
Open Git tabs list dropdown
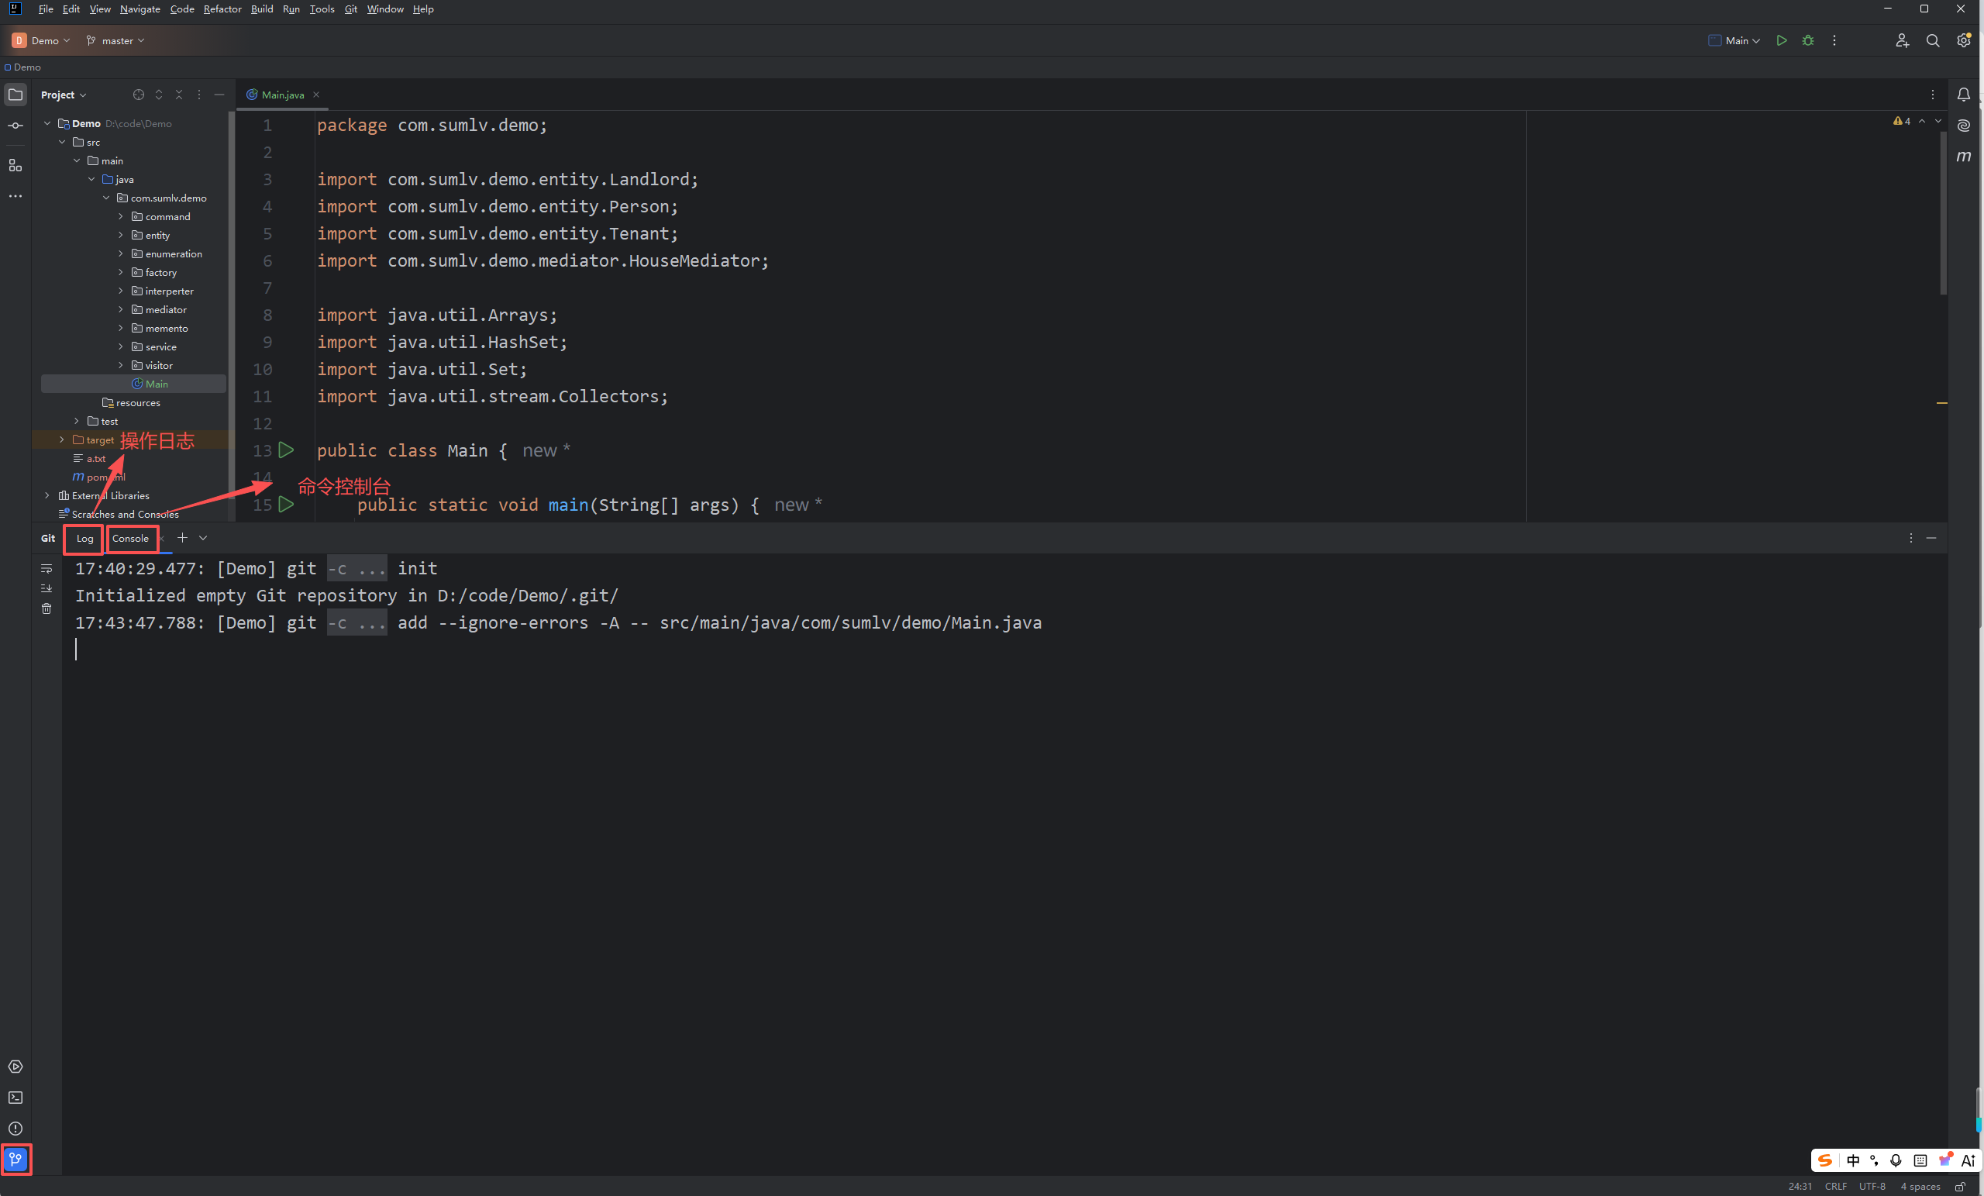pyautogui.click(x=203, y=538)
